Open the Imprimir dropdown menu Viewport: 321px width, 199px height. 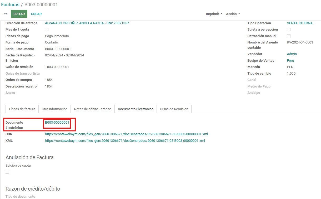214,14
